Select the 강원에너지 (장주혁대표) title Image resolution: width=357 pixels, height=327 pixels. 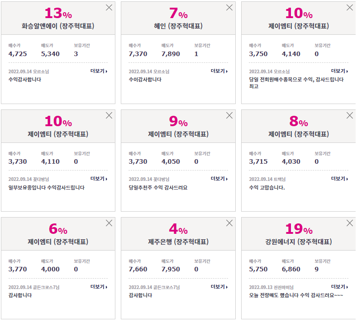click(x=299, y=242)
